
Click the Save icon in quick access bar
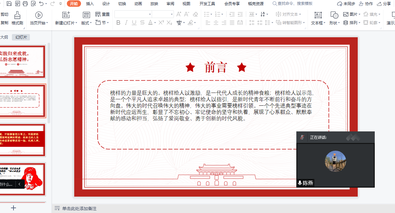[x=9, y=4]
